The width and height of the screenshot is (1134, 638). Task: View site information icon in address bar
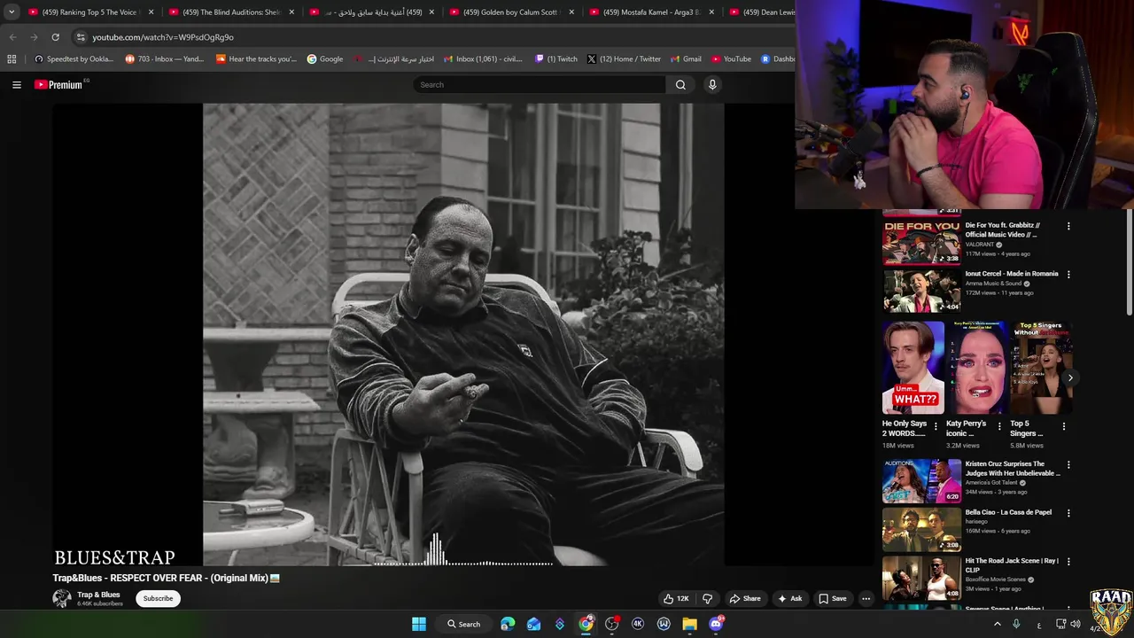click(x=81, y=37)
